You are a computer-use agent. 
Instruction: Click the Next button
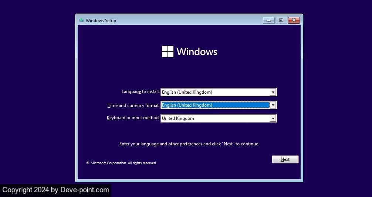[x=285, y=159]
